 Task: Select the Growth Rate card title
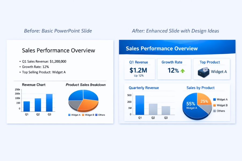click(x=172, y=62)
